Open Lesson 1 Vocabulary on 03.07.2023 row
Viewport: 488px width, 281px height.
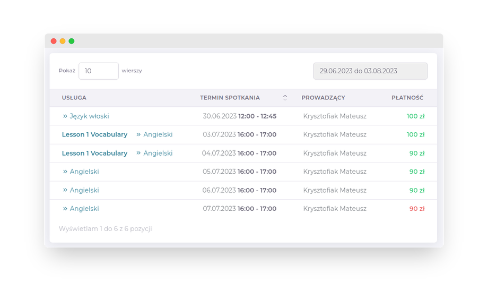coord(94,134)
